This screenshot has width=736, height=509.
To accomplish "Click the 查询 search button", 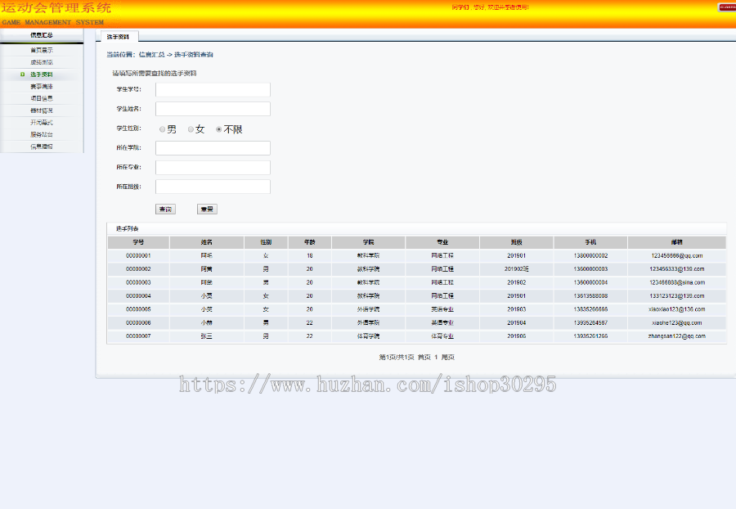I will (165, 208).
